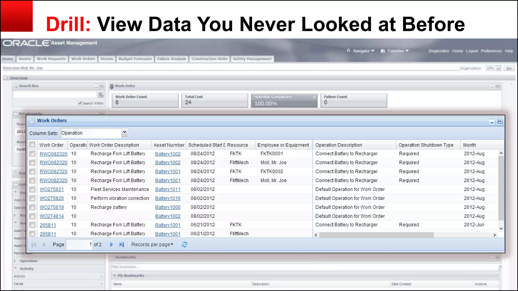Viewport: 518px width, 291px height.
Task: Open asset link Battery1000
Action: tap(168, 207)
